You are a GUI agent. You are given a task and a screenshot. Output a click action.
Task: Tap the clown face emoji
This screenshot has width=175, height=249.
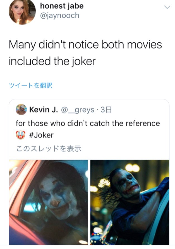21,135
